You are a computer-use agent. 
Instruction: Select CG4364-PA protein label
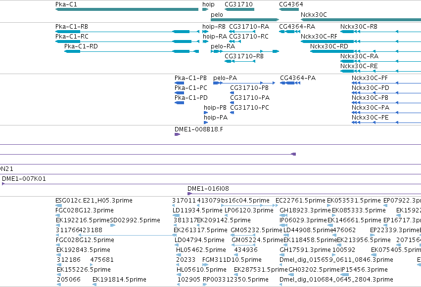pyautogui.click(x=298, y=78)
